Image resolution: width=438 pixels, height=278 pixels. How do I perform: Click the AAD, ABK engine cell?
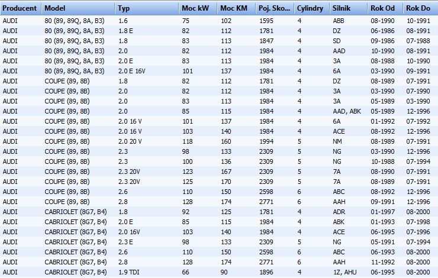point(347,111)
